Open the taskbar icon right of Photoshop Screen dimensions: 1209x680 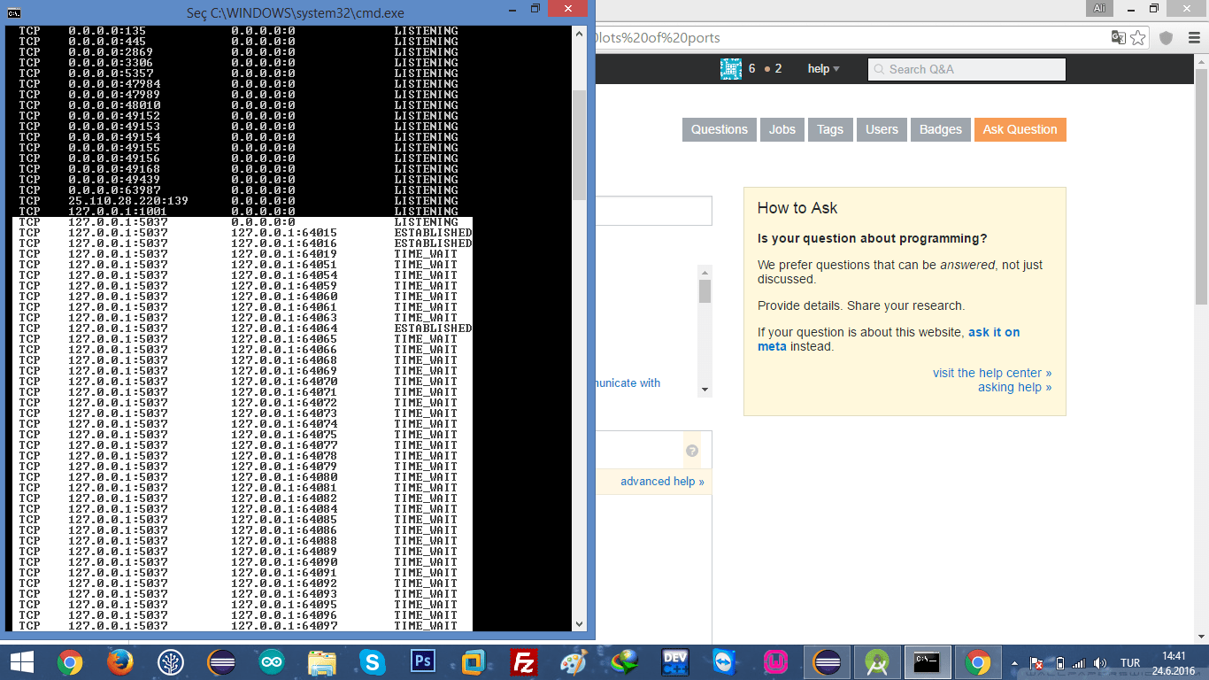coord(474,662)
